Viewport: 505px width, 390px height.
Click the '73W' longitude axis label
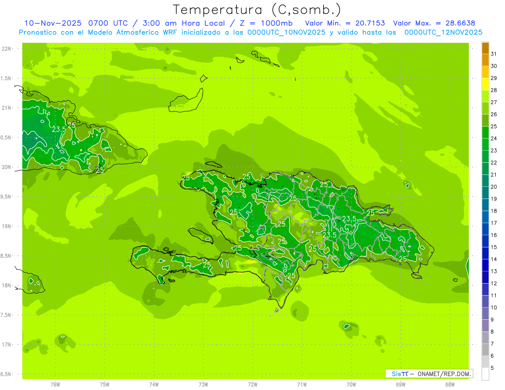203,385
